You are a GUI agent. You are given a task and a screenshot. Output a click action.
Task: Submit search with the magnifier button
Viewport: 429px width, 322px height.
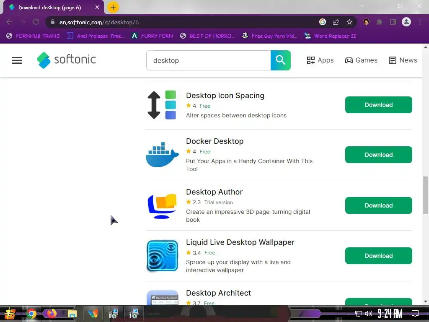point(280,60)
